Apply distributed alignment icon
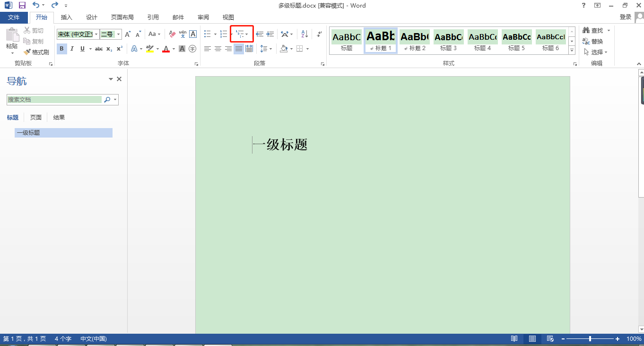Screen dimensions: 644x346 (x=249, y=49)
